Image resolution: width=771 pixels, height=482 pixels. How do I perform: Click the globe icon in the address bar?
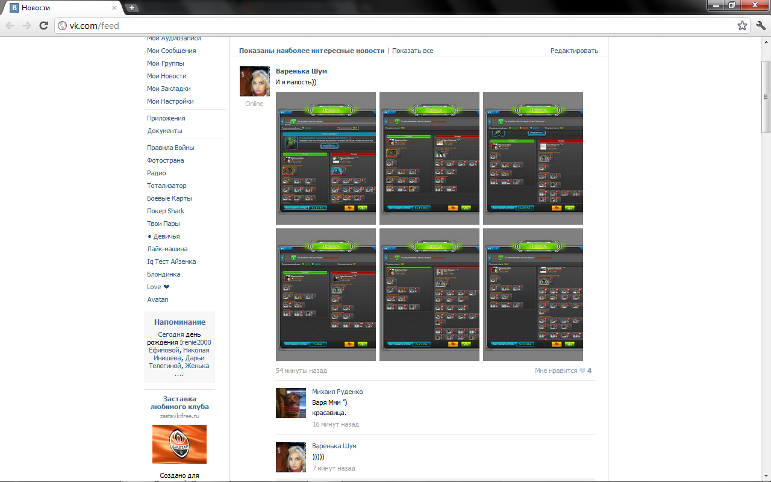[62, 26]
